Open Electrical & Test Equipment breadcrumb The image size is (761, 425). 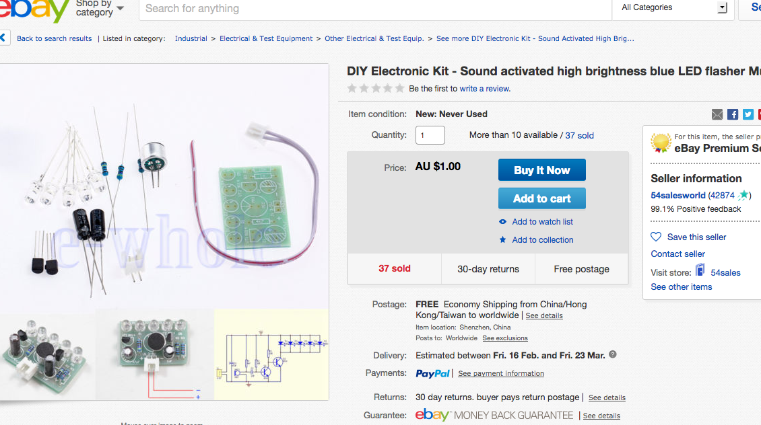click(266, 39)
